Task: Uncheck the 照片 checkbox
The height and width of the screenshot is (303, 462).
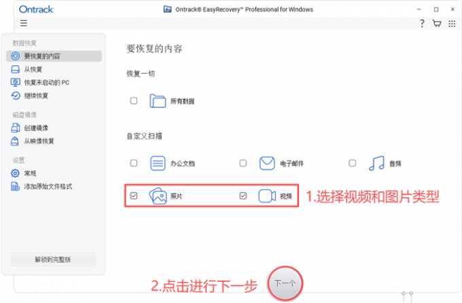Action: pos(134,196)
